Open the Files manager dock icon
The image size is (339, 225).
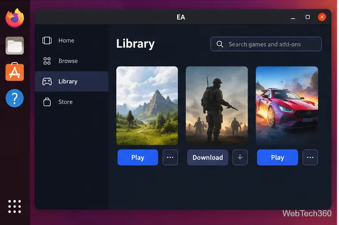(x=15, y=46)
